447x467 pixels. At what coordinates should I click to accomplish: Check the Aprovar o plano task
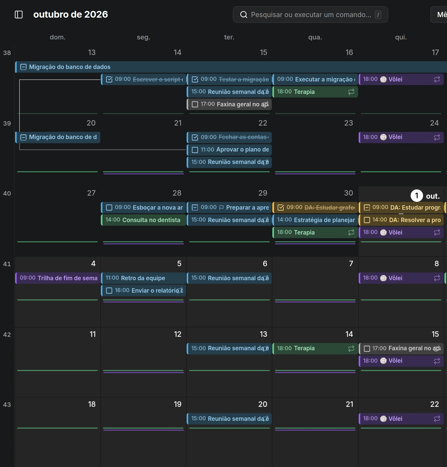coord(195,150)
